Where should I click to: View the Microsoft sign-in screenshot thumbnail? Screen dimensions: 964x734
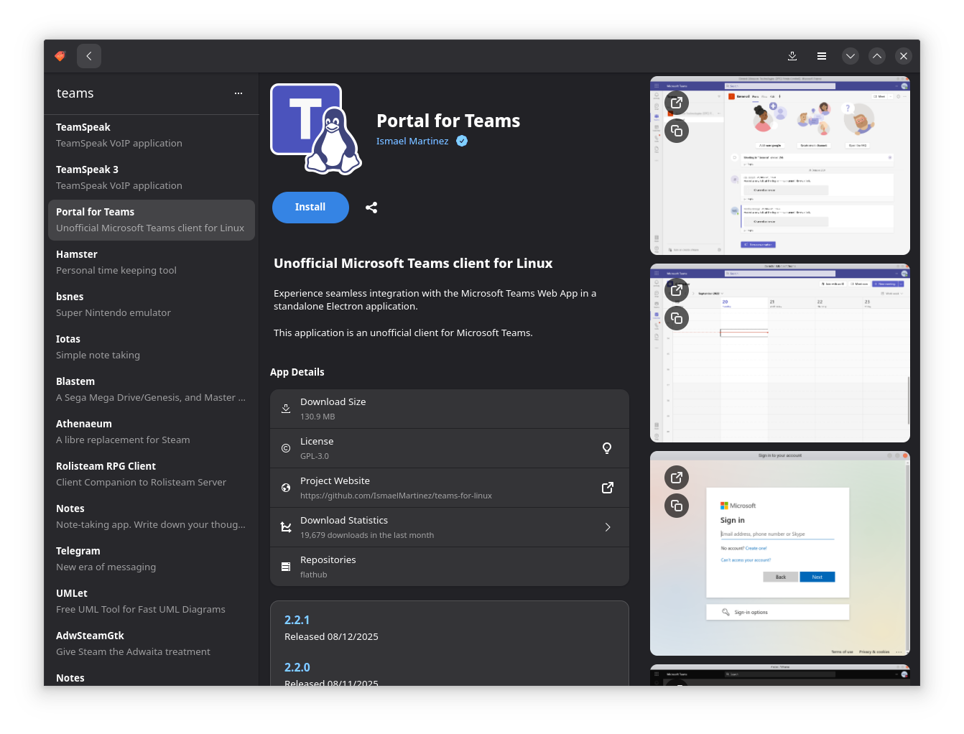[780, 554]
